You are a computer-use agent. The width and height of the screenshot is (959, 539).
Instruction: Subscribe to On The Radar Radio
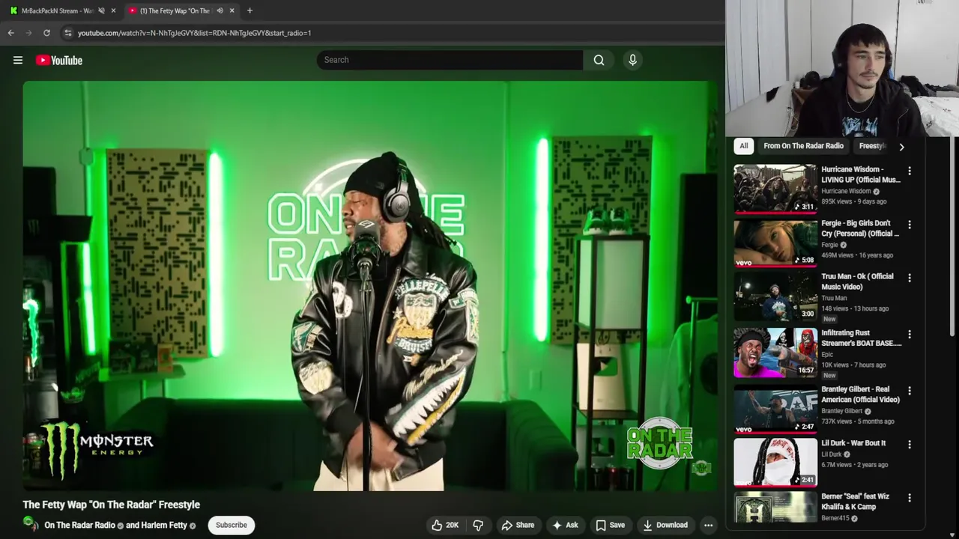coord(231,525)
